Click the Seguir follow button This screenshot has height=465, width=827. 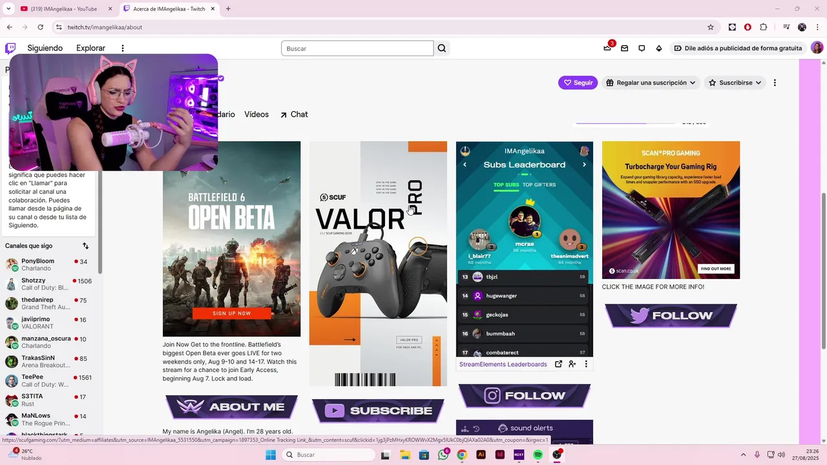pyautogui.click(x=578, y=83)
